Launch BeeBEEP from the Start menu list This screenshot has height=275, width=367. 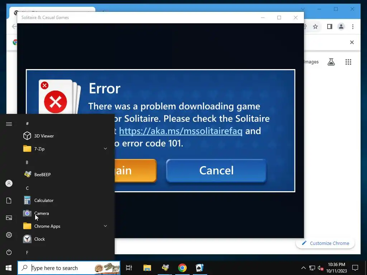coord(66,174)
